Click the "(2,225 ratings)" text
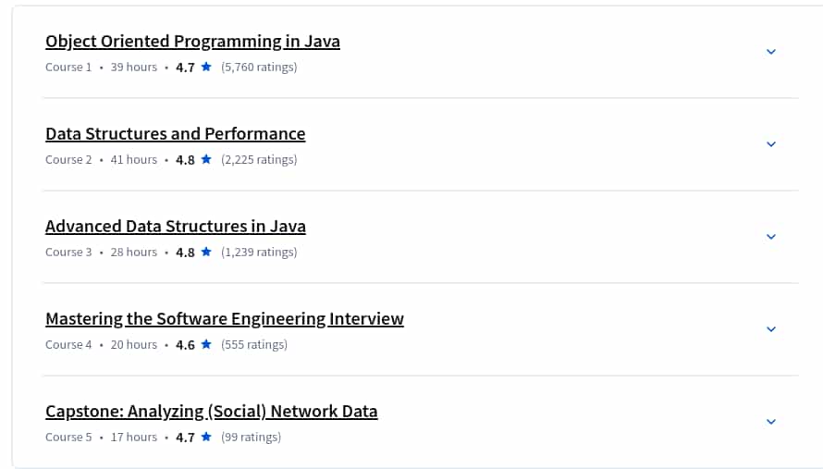823x469 pixels. 259,160
